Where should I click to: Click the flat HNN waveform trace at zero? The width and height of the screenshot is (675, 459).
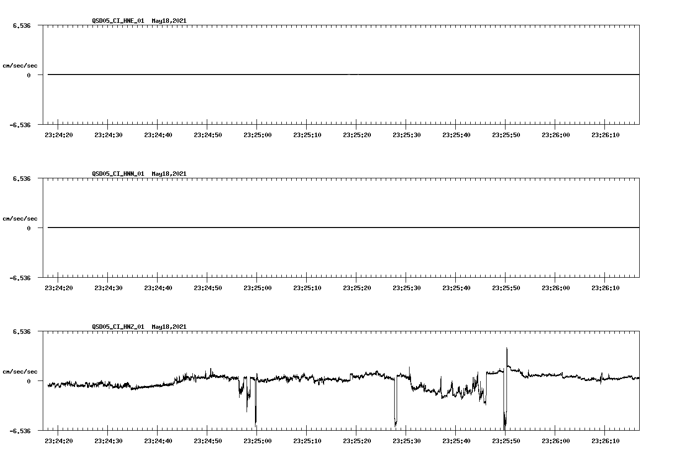[x=298, y=228]
